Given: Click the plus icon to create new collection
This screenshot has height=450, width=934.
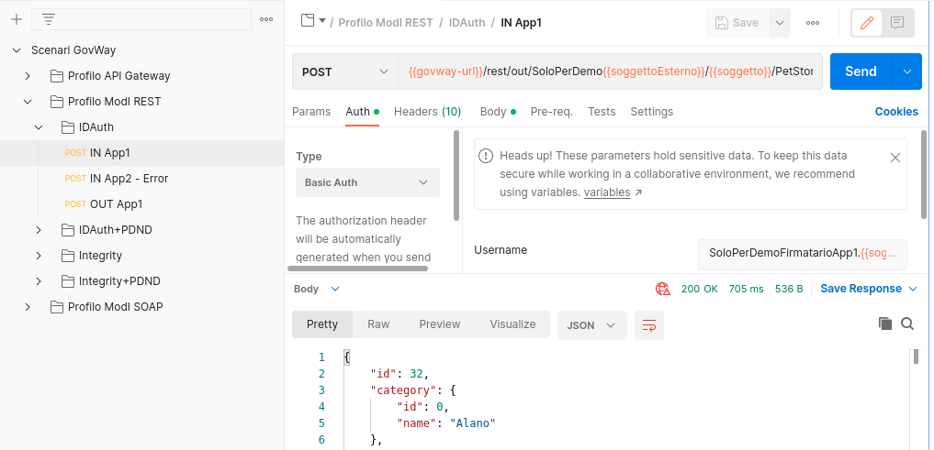Looking at the screenshot, I should click(17, 19).
